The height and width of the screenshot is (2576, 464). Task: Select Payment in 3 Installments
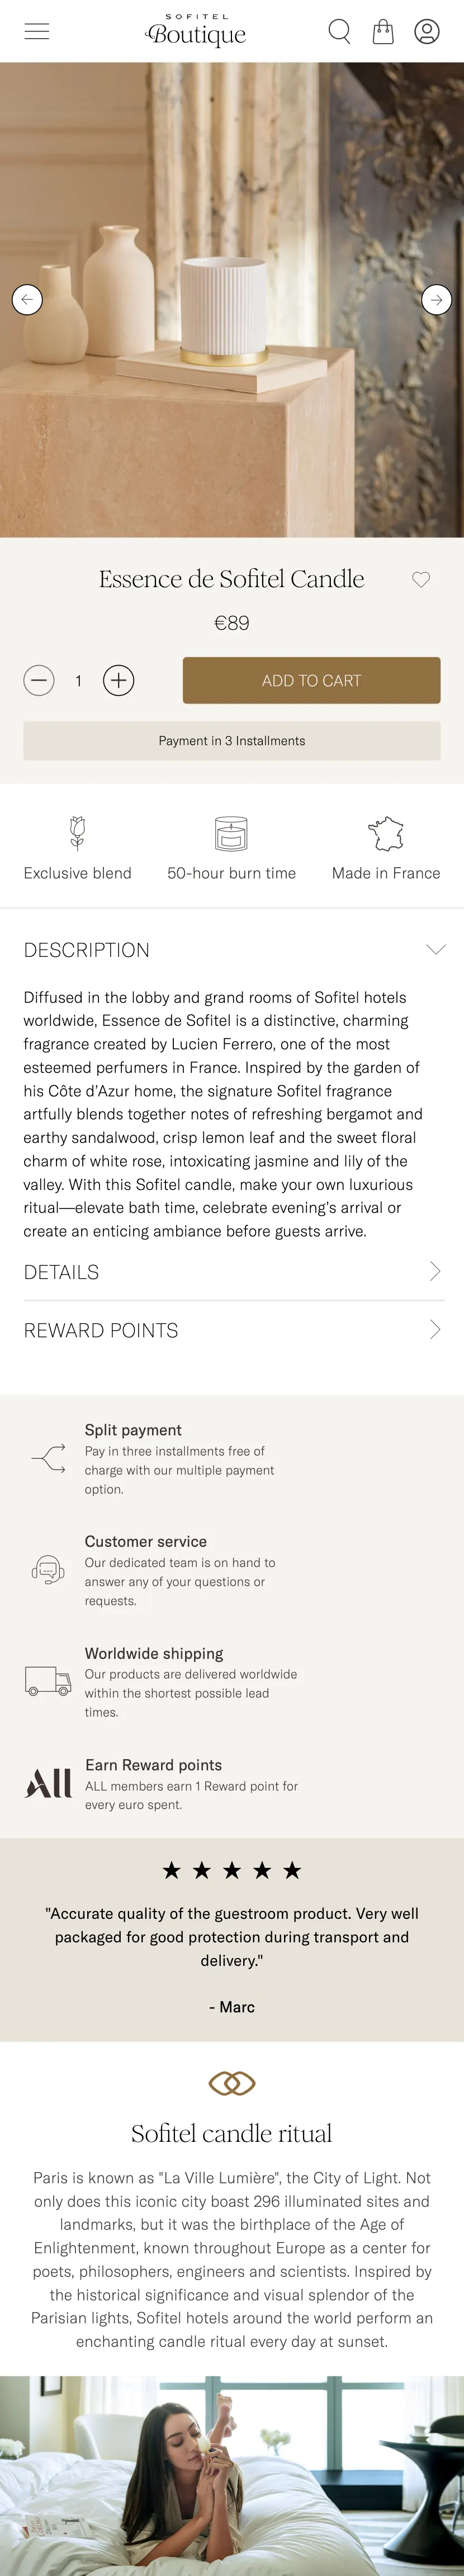pyautogui.click(x=231, y=741)
